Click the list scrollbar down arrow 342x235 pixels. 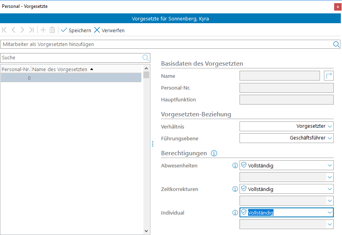pos(146,231)
